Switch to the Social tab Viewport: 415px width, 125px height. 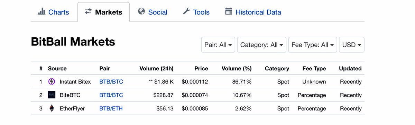[153, 12]
